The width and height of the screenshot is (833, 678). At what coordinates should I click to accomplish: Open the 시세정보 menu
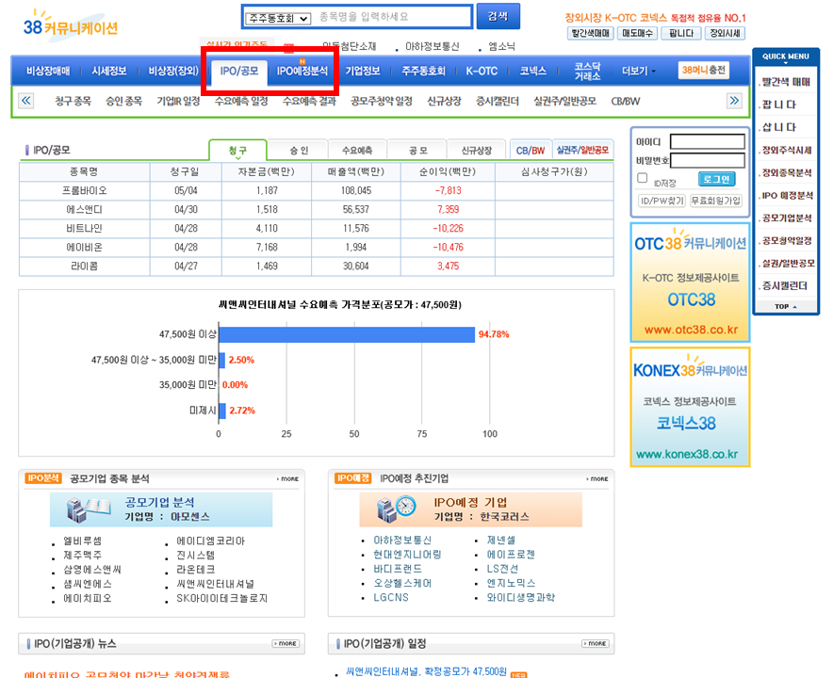109,71
